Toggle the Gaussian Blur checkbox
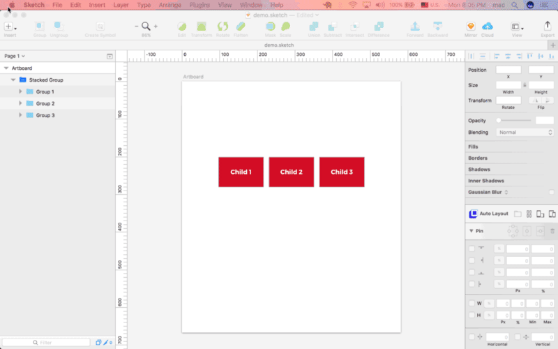 tap(551, 193)
